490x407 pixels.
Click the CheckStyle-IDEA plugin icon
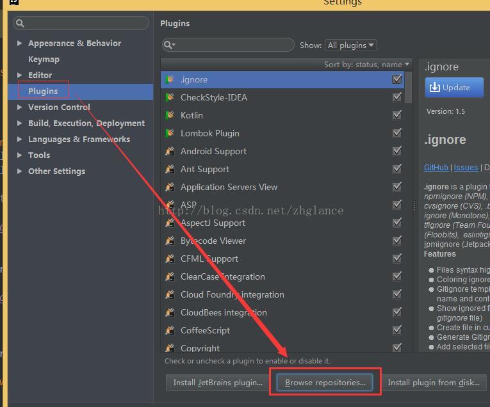click(x=170, y=97)
